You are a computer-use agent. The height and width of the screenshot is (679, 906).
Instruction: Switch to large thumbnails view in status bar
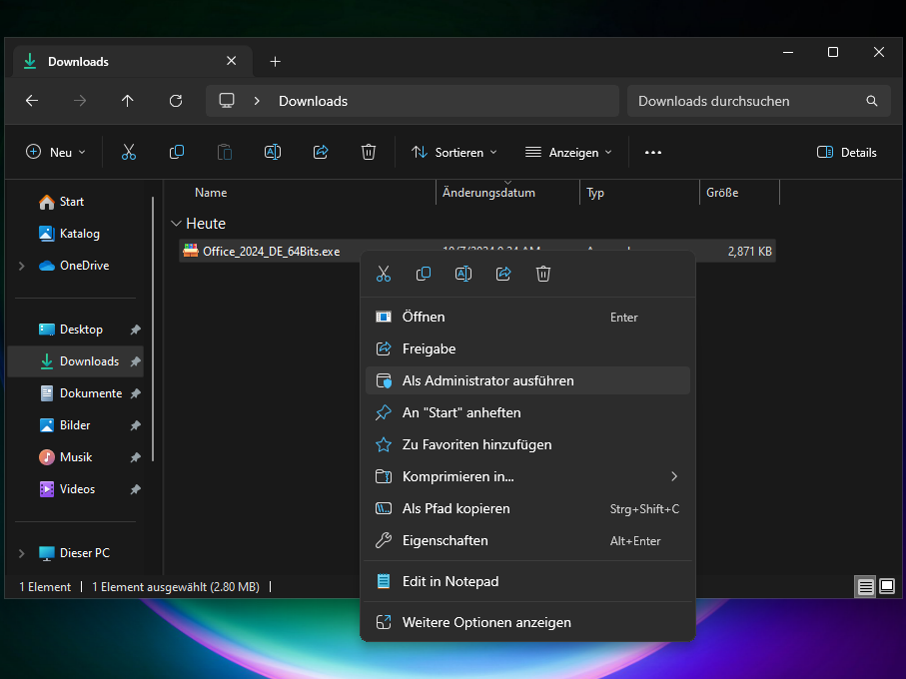click(886, 587)
